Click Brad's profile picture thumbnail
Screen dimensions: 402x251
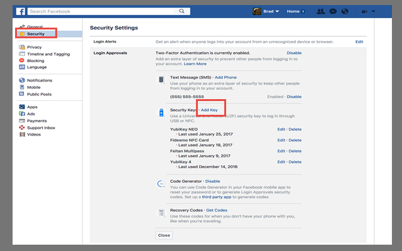coord(257,11)
